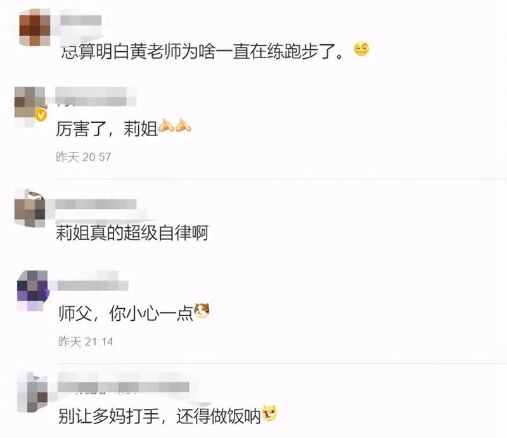
Task: Open the gray avatar beside 别让多妈打手 comment
Action: point(32,392)
